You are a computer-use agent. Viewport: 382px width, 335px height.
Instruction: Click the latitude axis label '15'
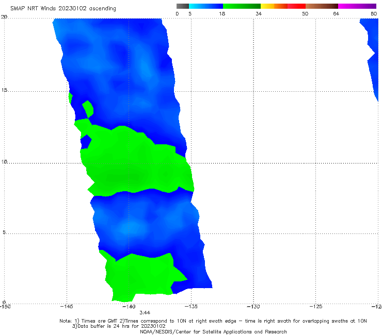4,90
